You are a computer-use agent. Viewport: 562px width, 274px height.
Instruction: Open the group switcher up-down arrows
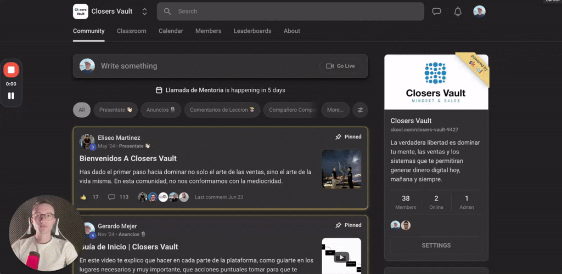(x=144, y=12)
